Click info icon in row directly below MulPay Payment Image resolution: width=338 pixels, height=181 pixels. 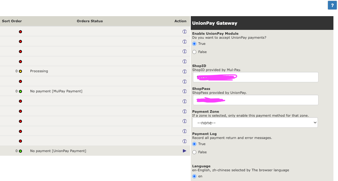pos(184,101)
